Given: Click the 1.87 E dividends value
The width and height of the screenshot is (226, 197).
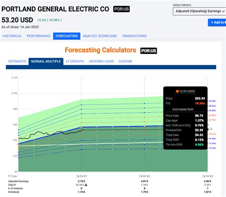Looking at the screenshot, I should point(207,192).
